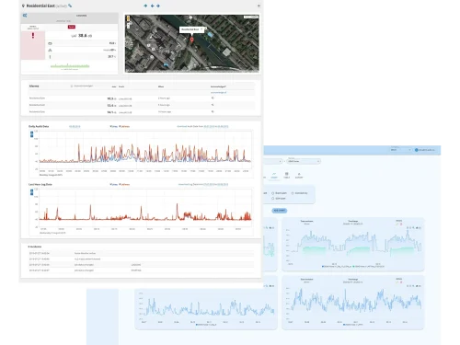Click the red delete icon on lower right chart
Screen dimensions: 460x345
click(x=401, y=282)
